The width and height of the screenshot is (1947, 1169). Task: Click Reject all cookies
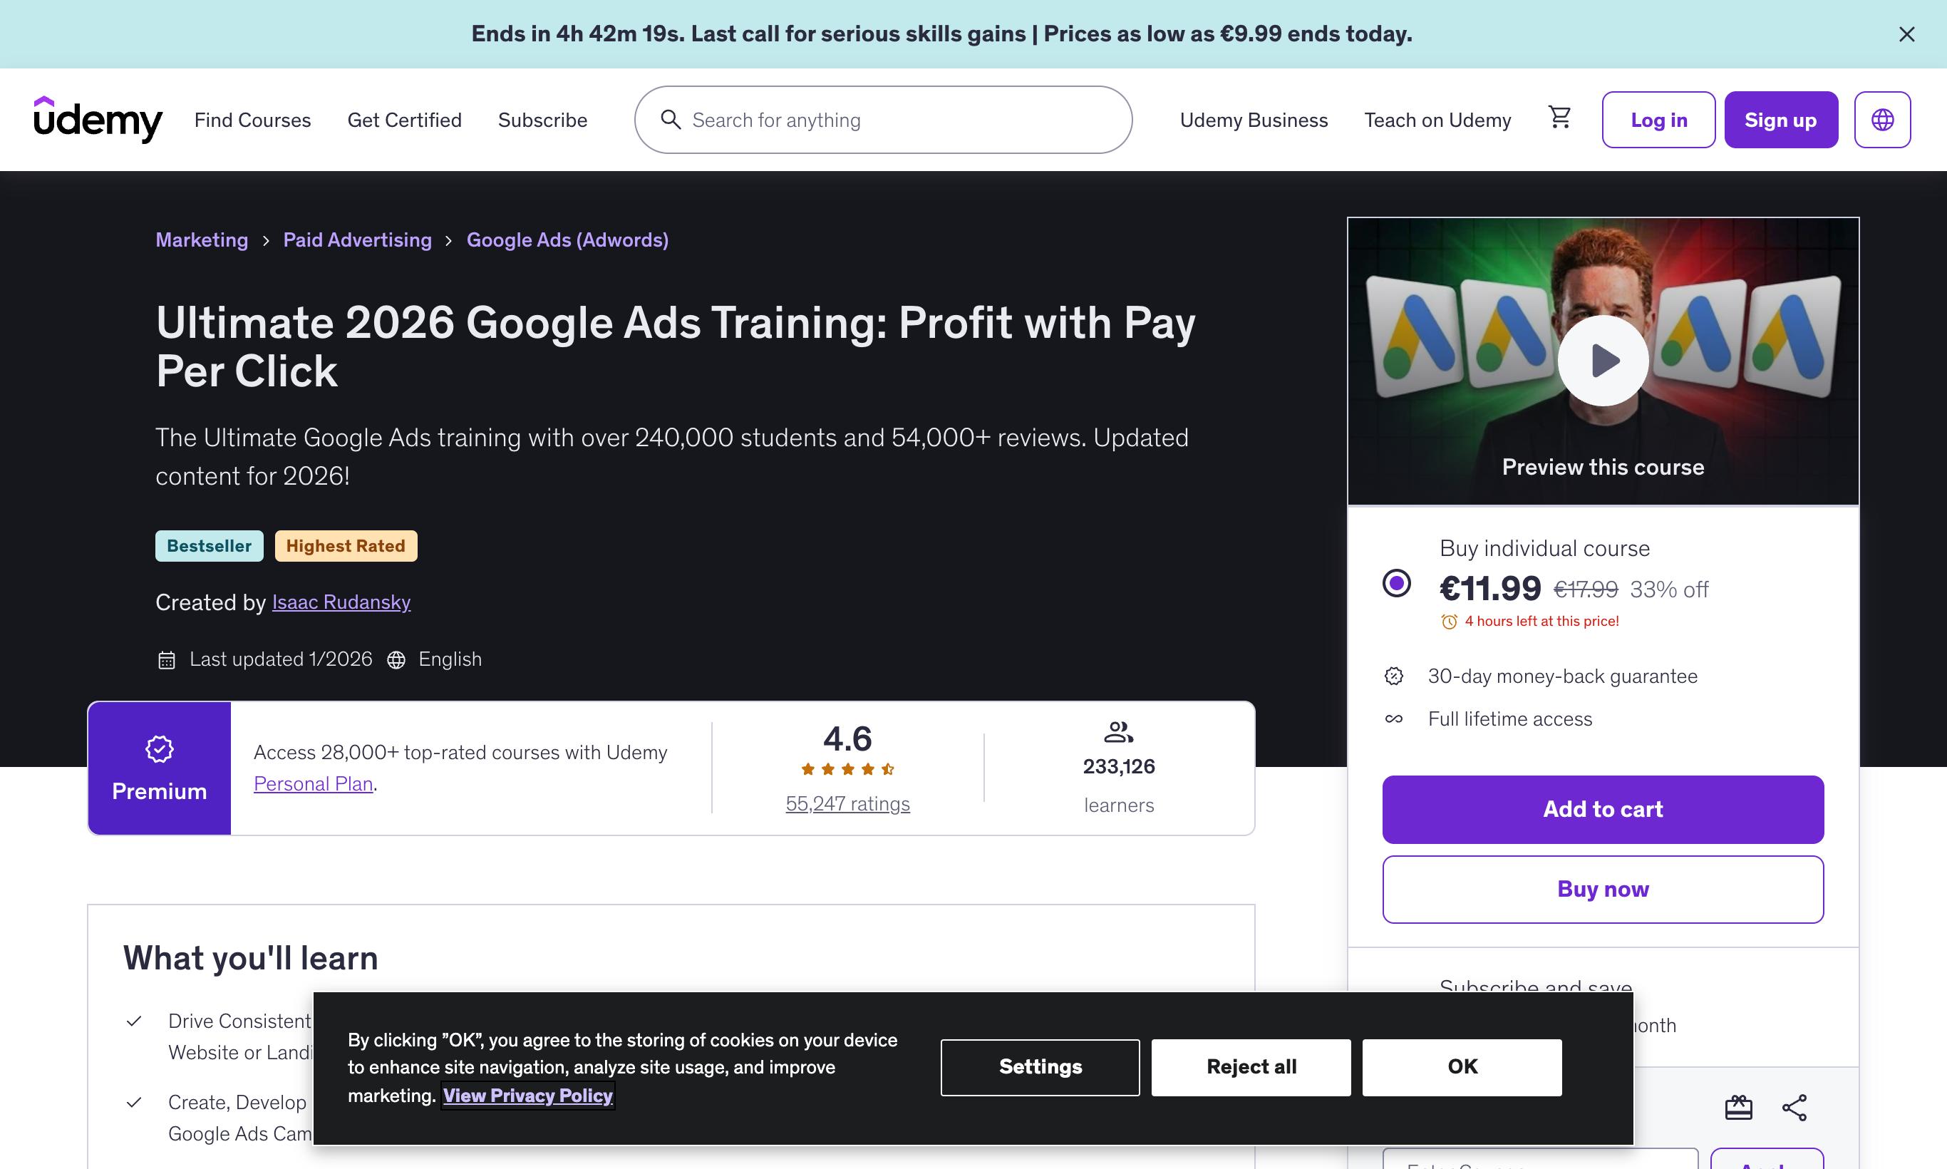pos(1251,1066)
